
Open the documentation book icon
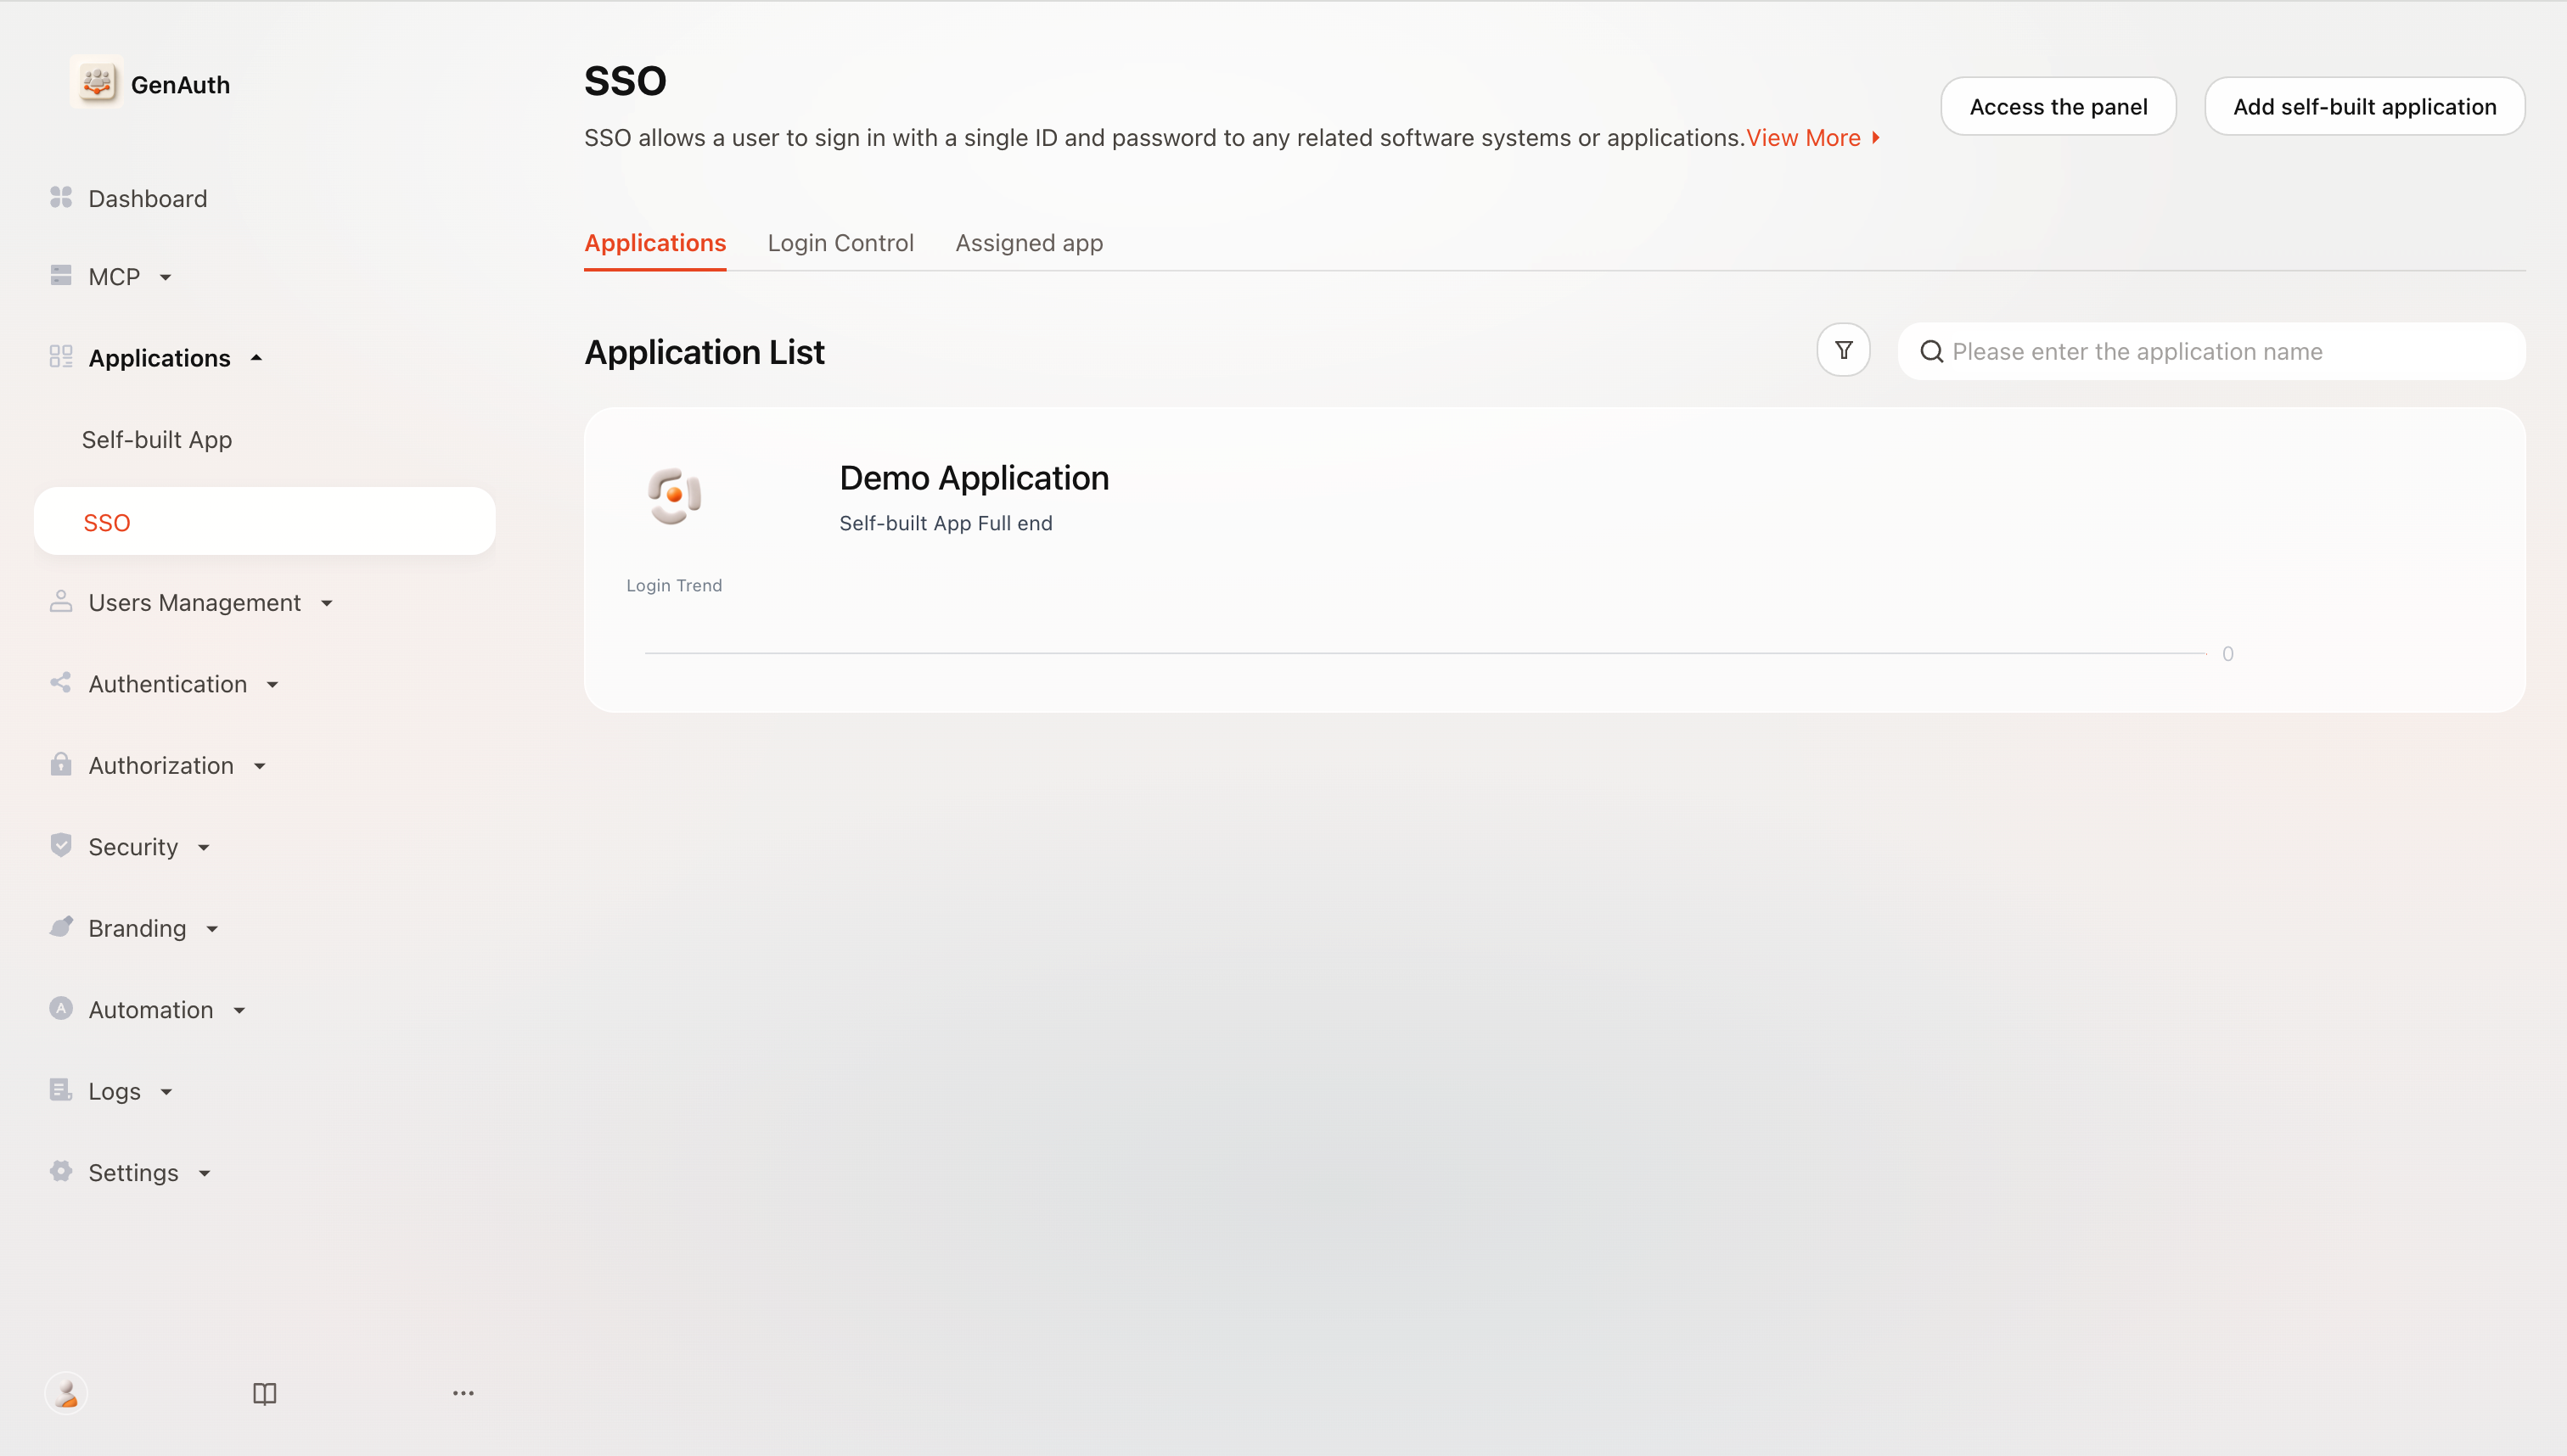264,1393
